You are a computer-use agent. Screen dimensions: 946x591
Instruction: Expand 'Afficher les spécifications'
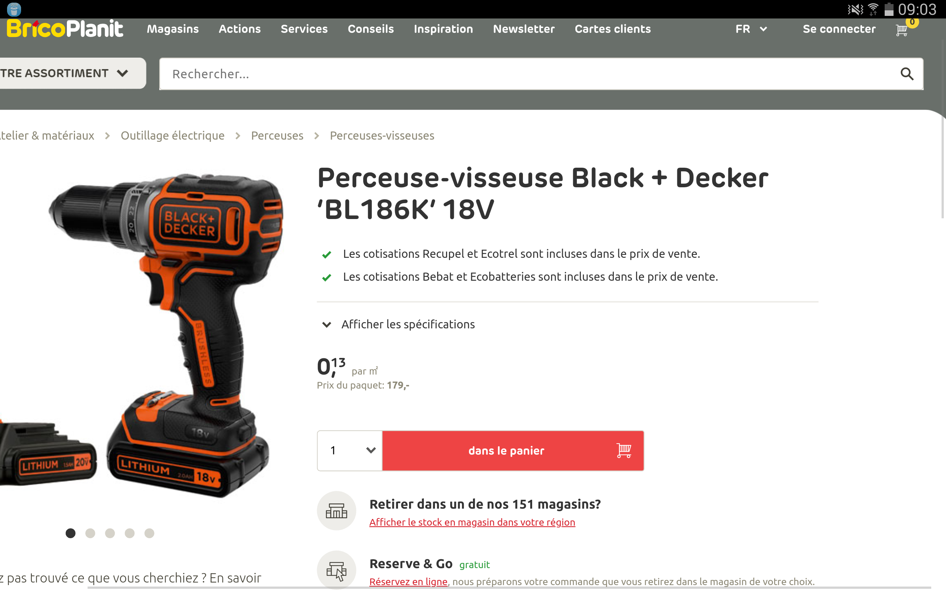pyautogui.click(x=398, y=324)
